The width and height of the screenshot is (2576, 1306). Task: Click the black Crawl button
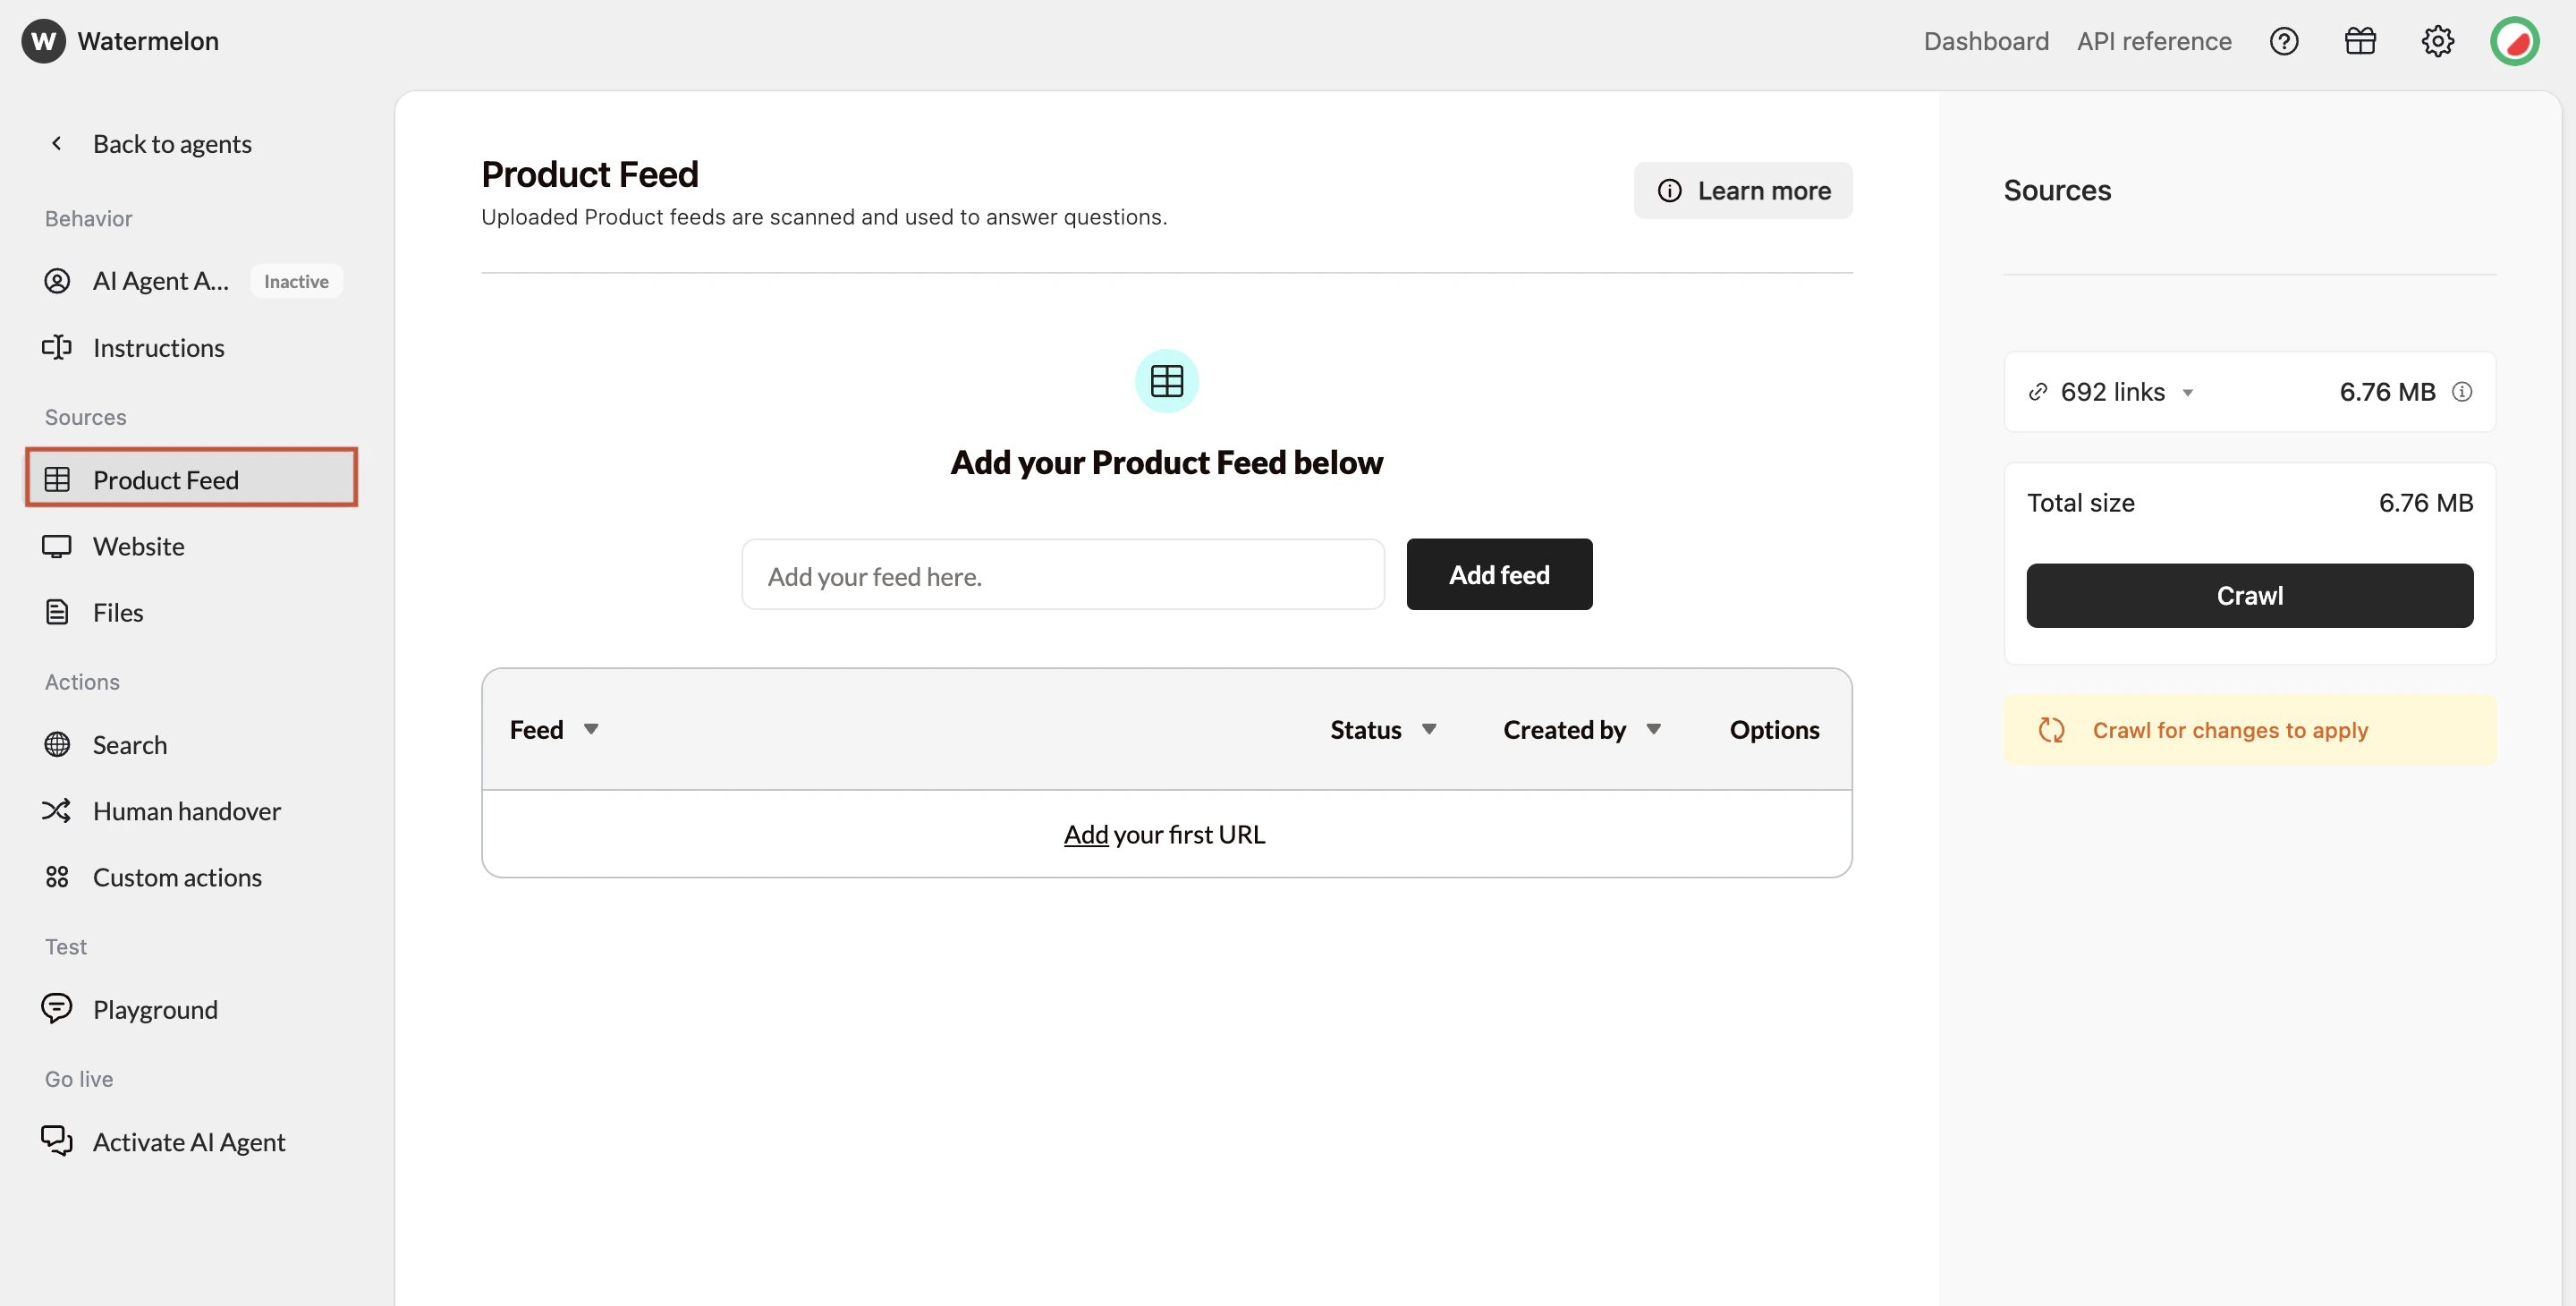click(2249, 595)
